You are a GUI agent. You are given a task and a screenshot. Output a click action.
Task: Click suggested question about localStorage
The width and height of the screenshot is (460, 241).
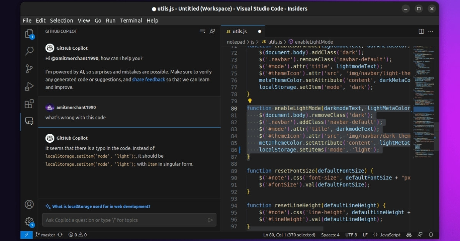click(x=101, y=207)
